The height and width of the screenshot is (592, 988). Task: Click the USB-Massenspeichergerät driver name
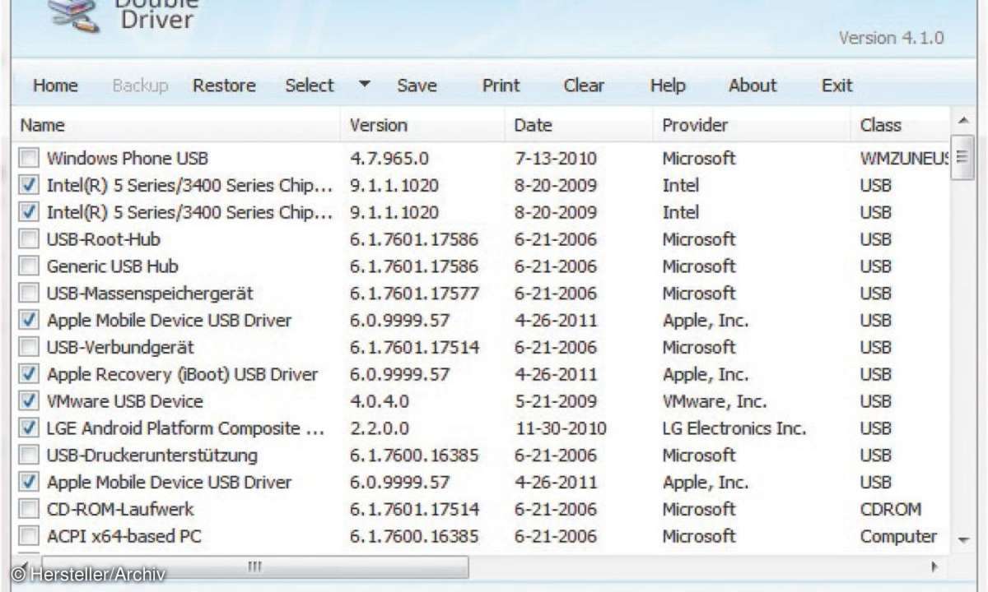tap(150, 294)
